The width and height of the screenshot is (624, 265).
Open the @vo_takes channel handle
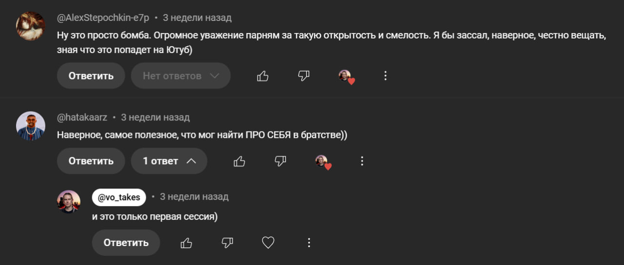click(x=119, y=197)
